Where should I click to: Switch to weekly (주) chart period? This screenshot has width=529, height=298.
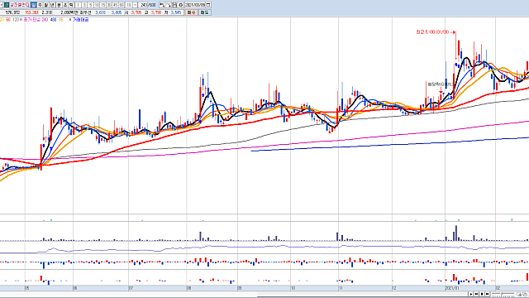tap(40, 5)
